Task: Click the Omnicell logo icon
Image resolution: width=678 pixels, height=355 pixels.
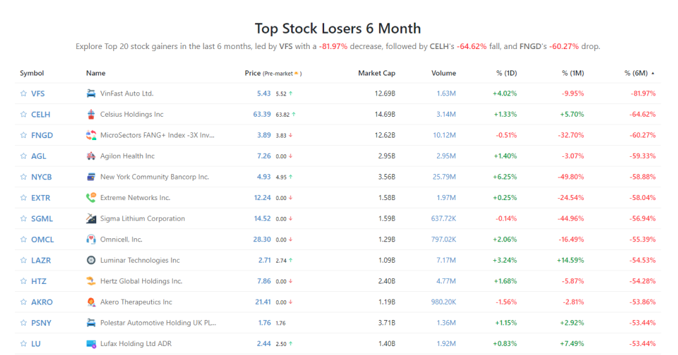Action: [x=91, y=239]
